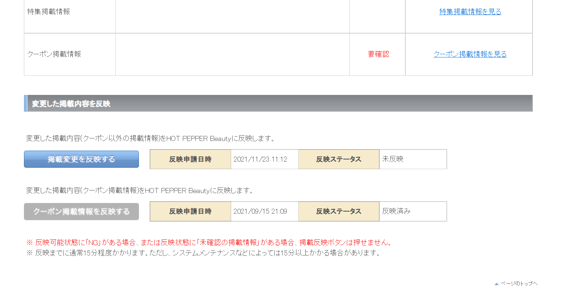The height and width of the screenshot is (289, 565).
Task: Open the クーポン掲載情報を見る link
Action: click(x=470, y=54)
